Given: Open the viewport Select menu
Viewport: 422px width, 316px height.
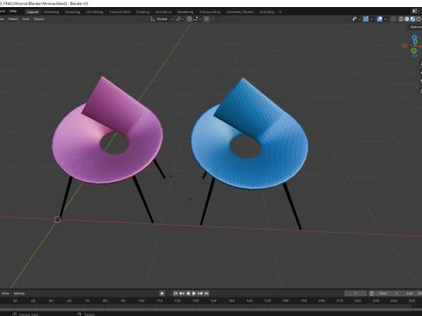Looking at the screenshot, I should coord(13,19).
